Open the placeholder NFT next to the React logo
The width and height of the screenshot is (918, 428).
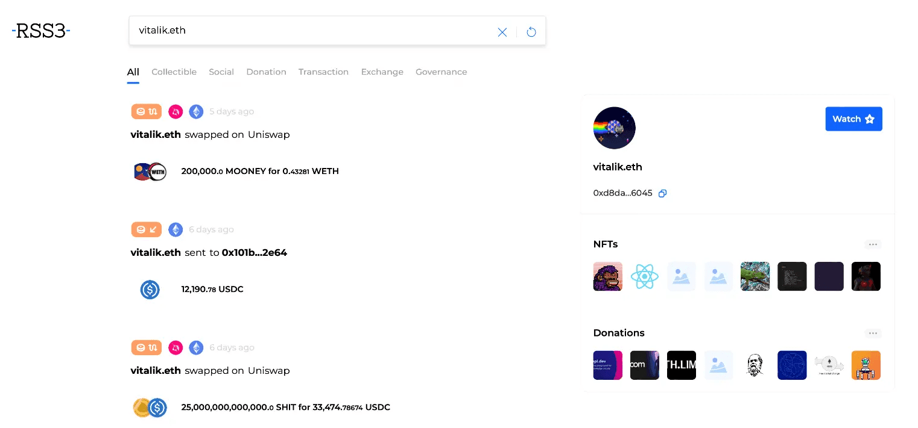point(682,276)
